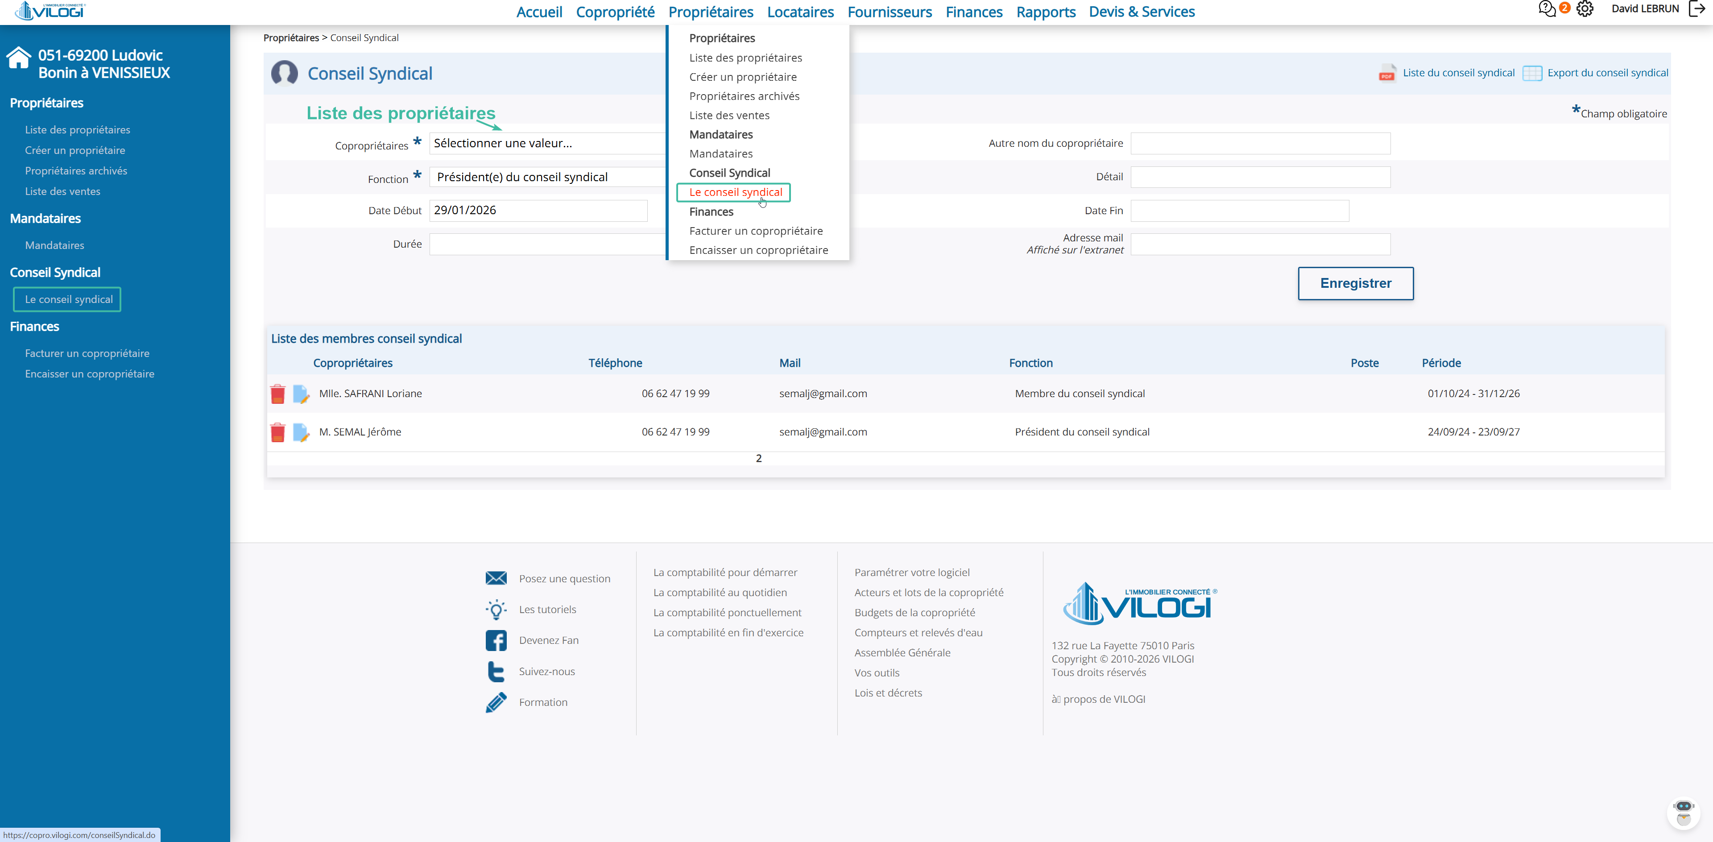Open the Fournisseurs menu

pos(890,12)
